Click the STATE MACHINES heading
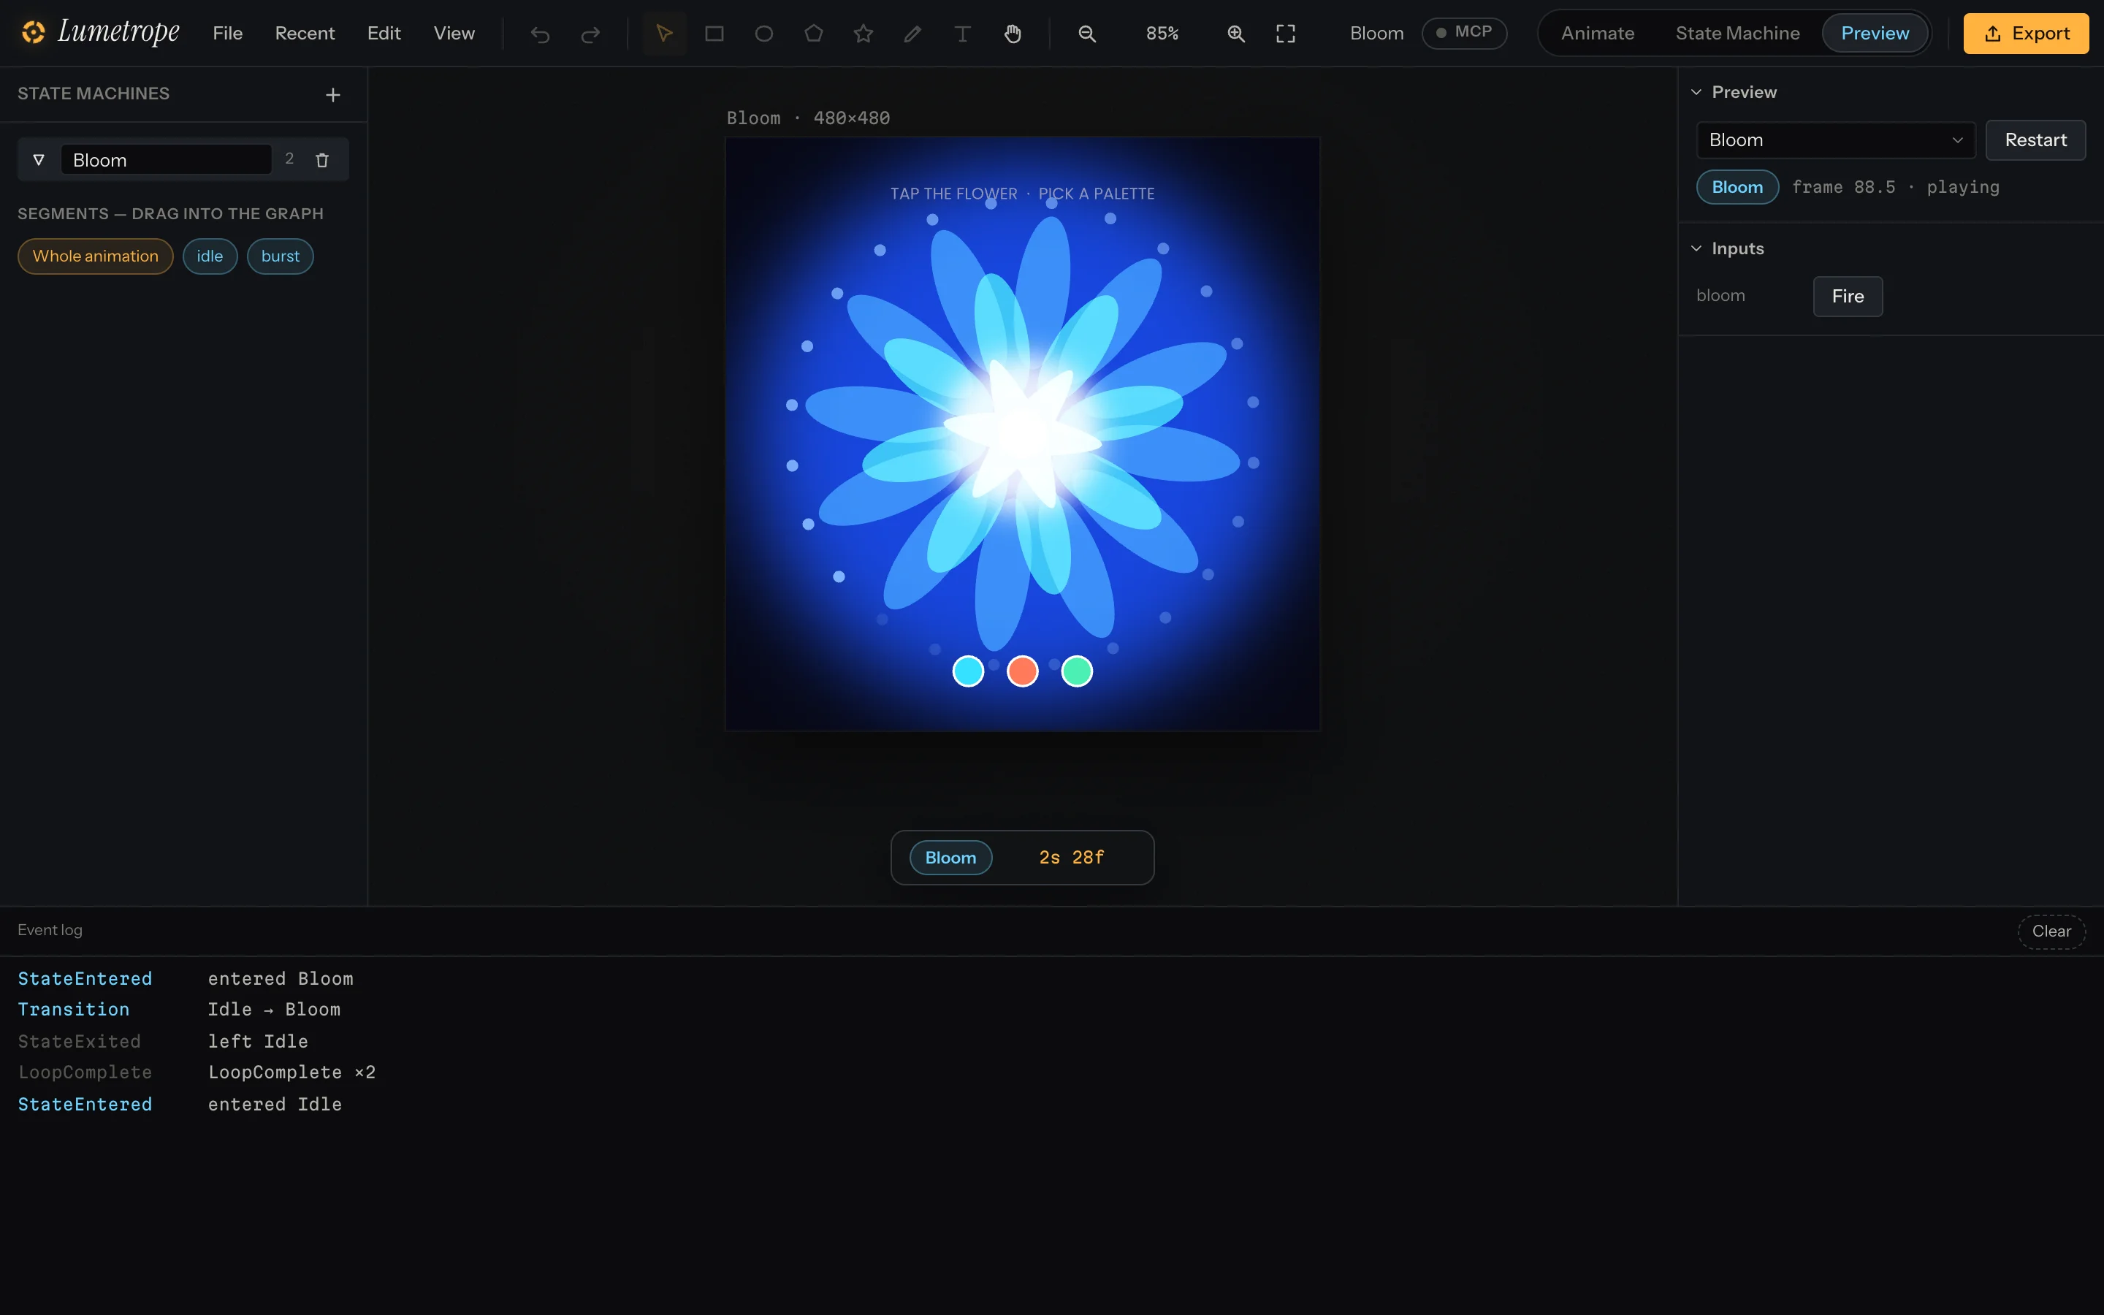 pyautogui.click(x=93, y=93)
